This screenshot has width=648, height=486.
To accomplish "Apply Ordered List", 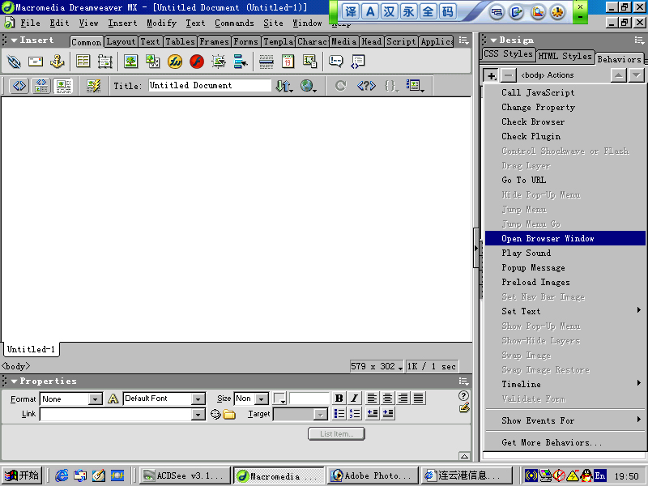I will coord(355,414).
